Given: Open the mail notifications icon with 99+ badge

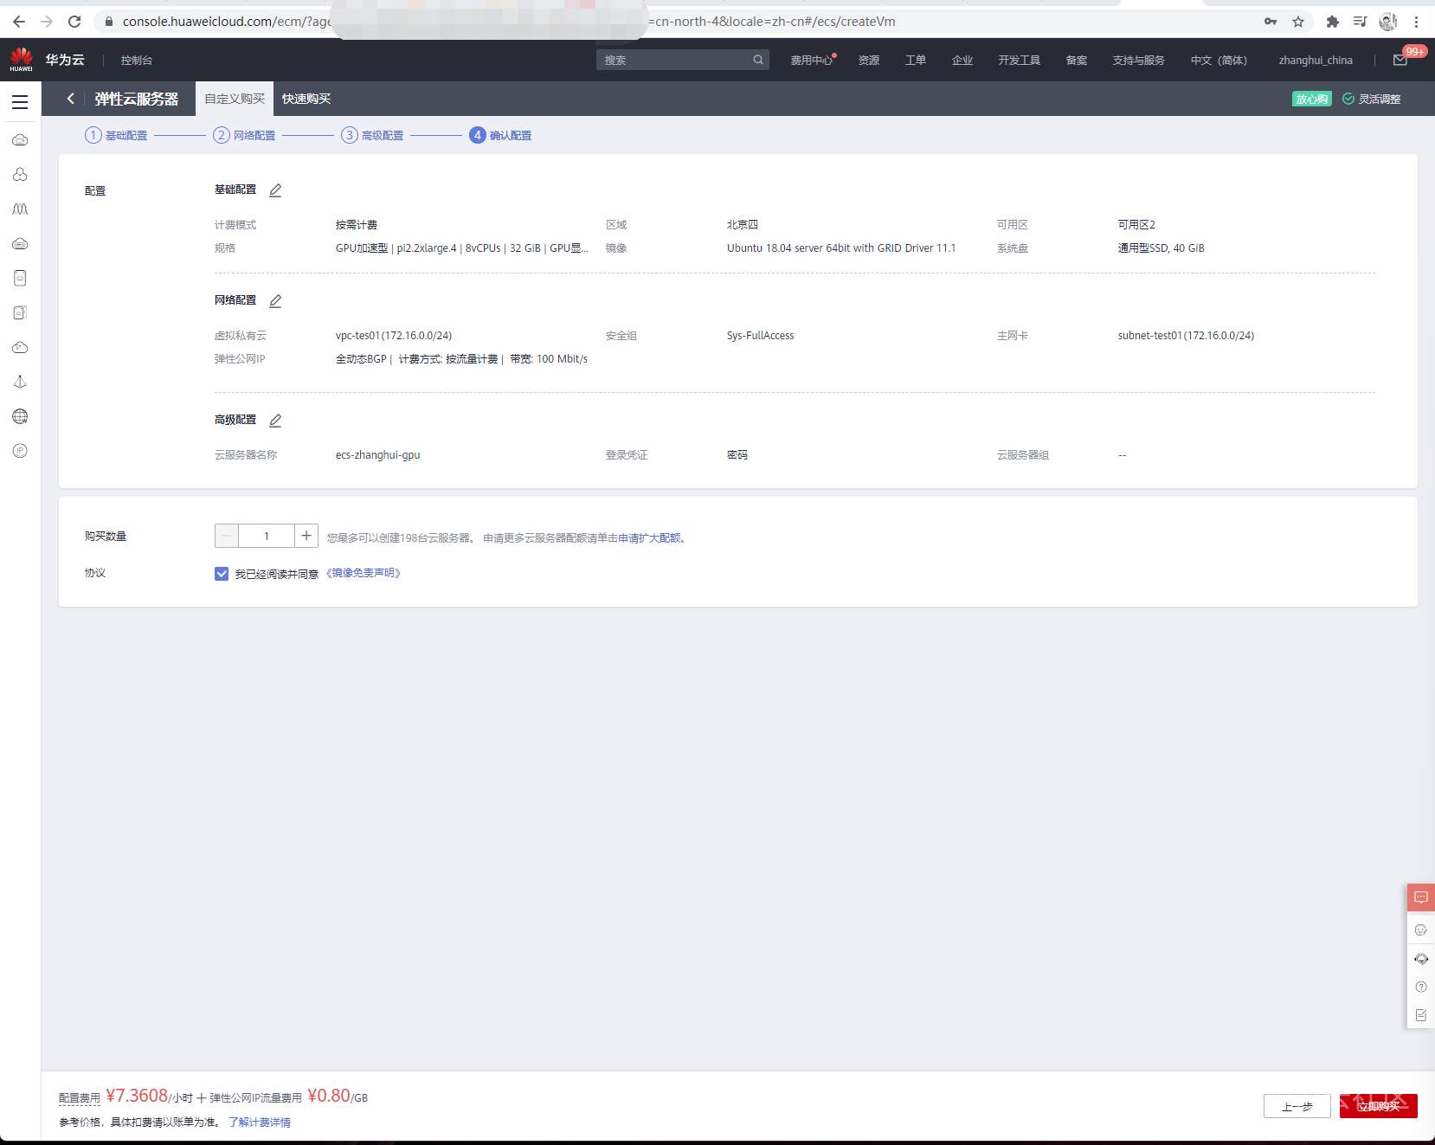Looking at the screenshot, I should pyautogui.click(x=1400, y=60).
